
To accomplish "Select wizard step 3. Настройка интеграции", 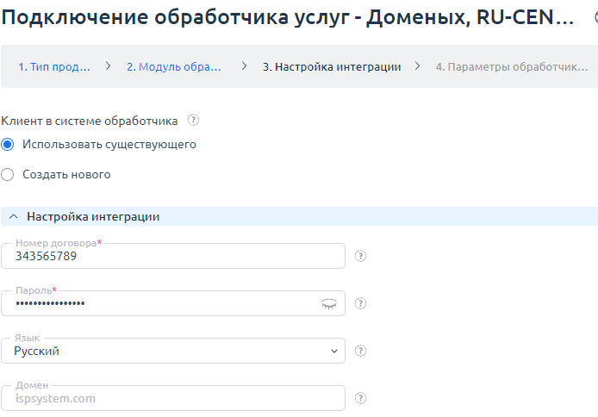I will (331, 66).
